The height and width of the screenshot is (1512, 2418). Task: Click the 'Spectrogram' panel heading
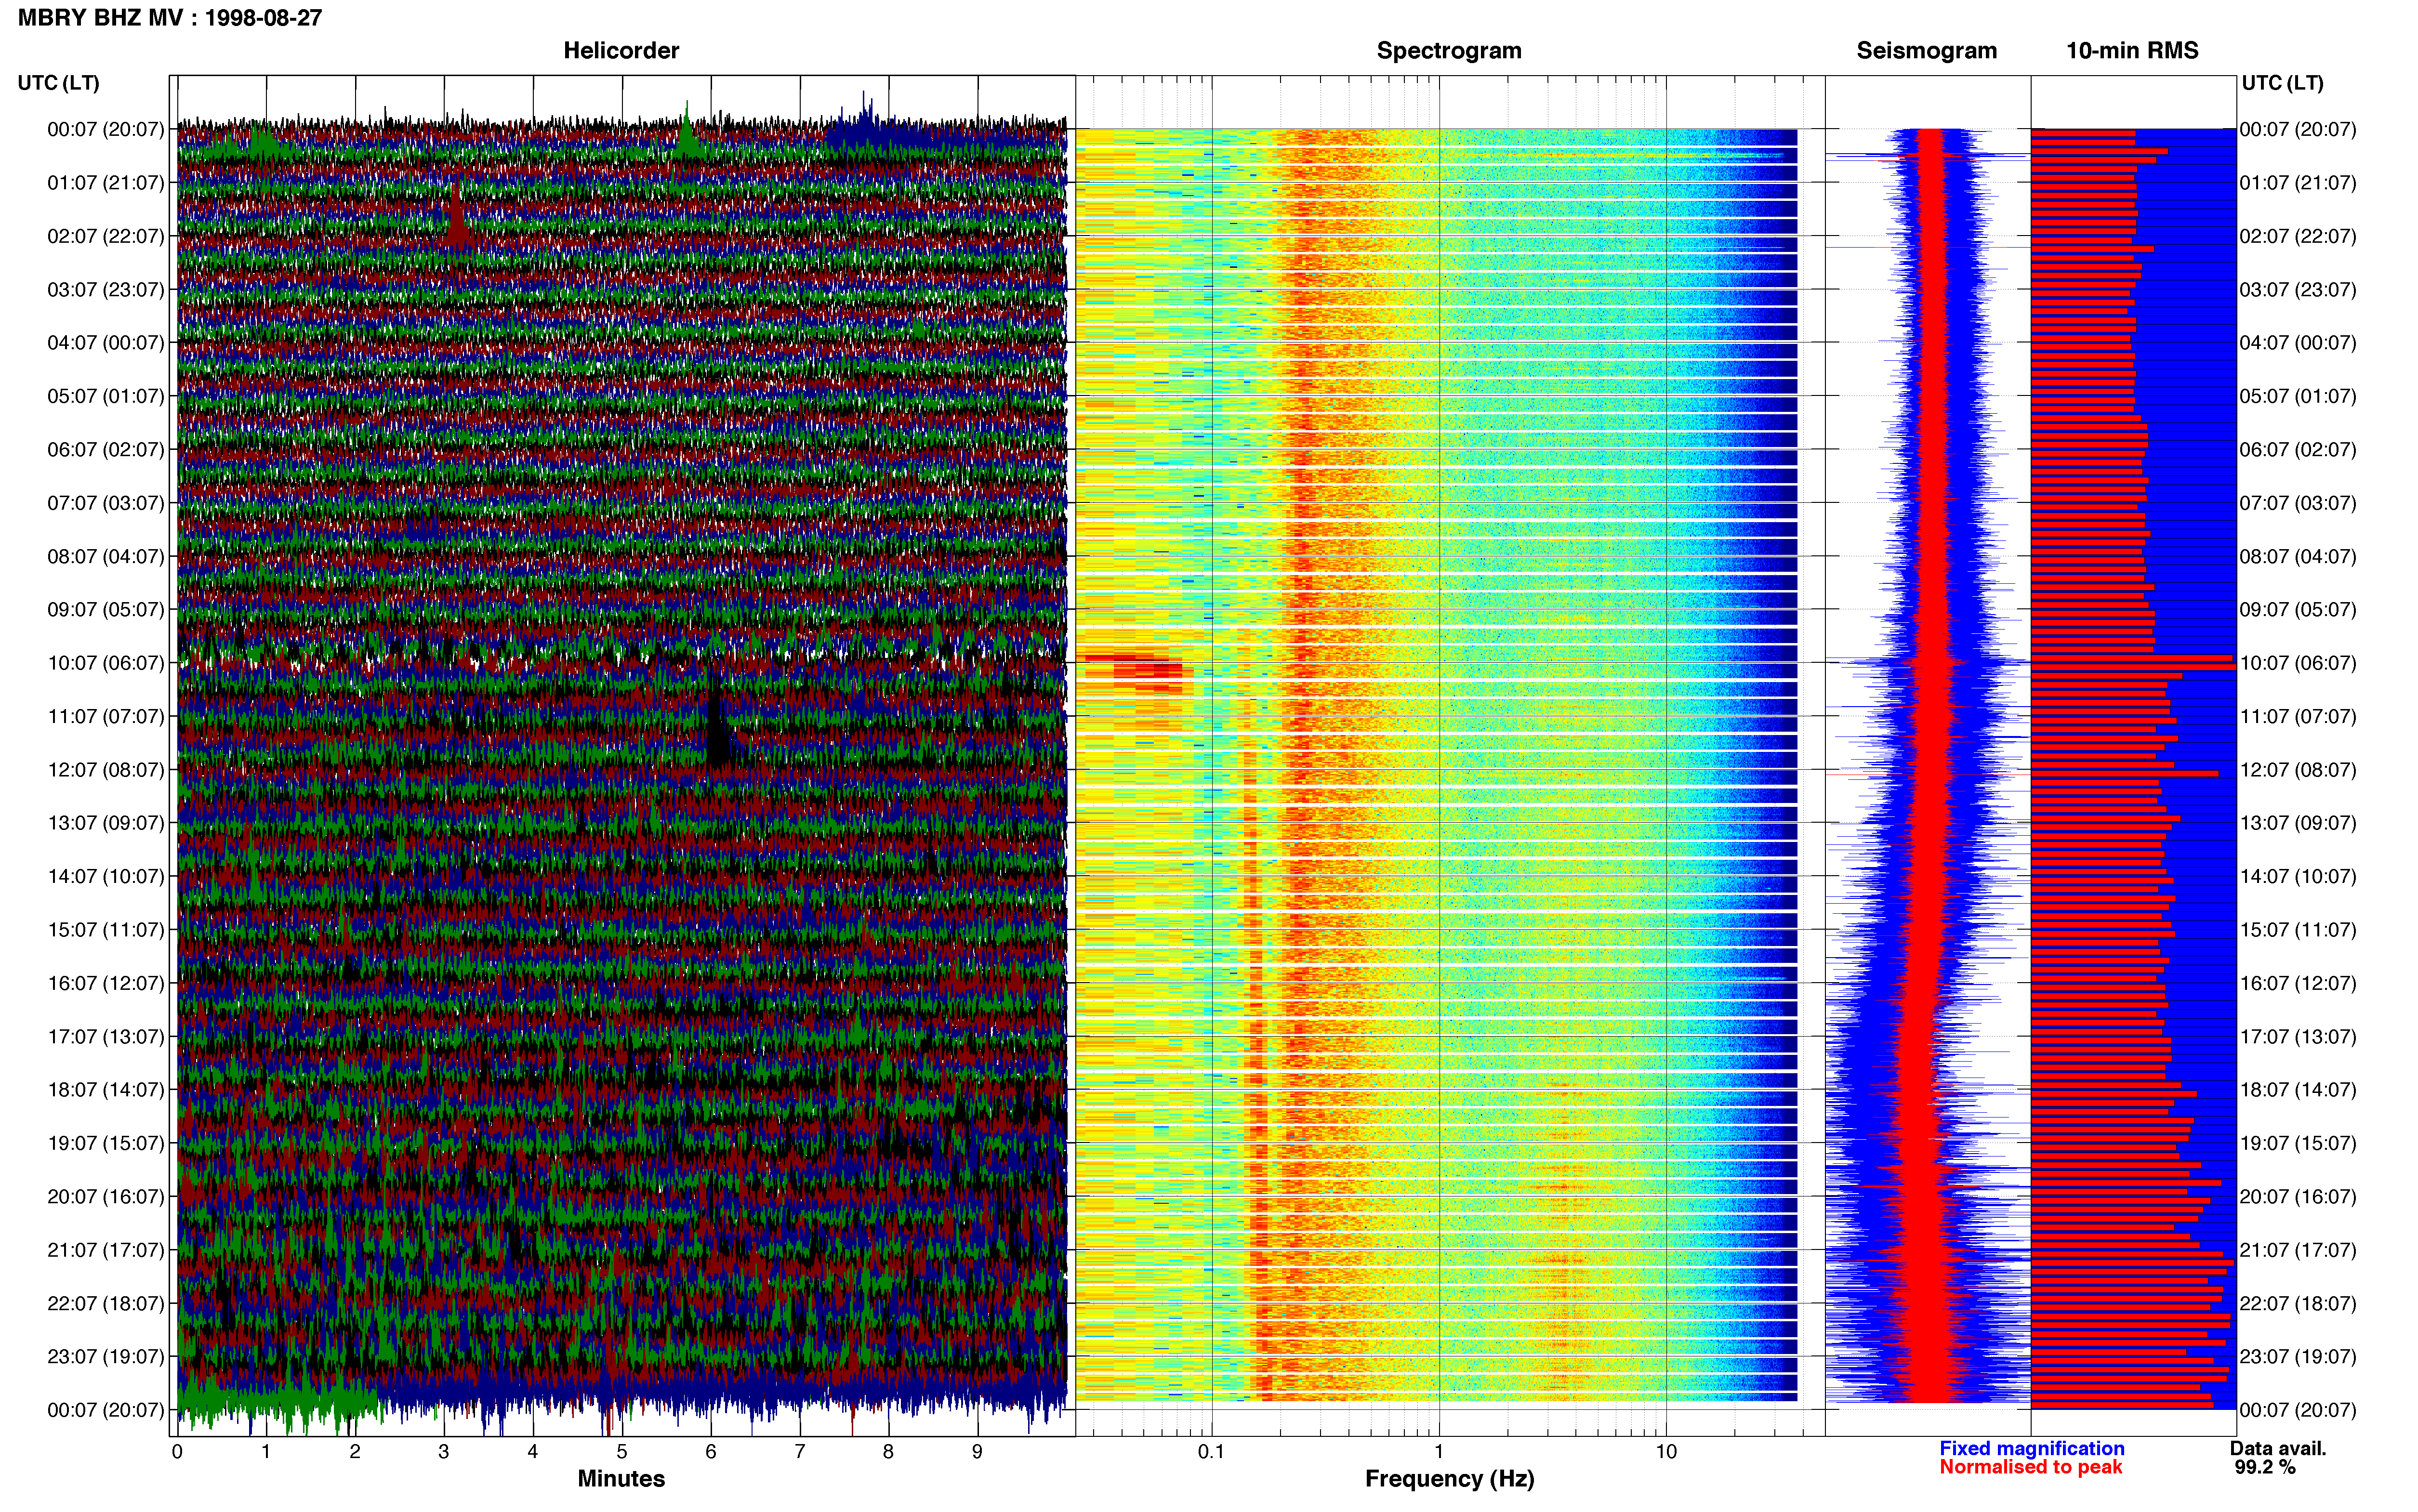(1449, 51)
